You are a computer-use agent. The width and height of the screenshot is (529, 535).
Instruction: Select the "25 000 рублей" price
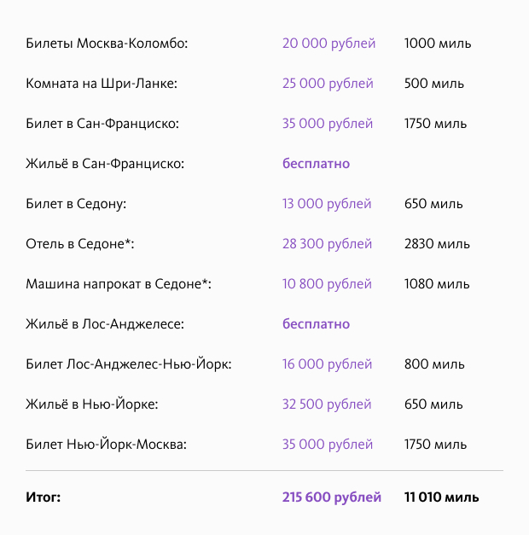click(328, 84)
